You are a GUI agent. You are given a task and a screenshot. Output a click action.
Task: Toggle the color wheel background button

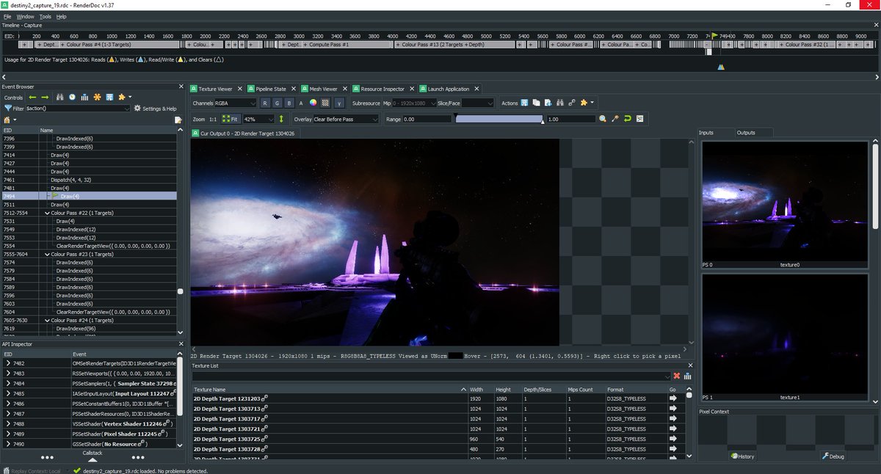pyautogui.click(x=313, y=103)
